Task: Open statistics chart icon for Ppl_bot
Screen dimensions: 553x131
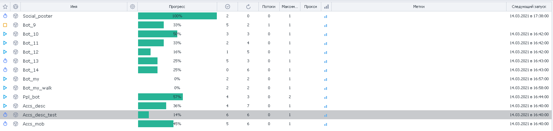Action: [x=325, y=97]
